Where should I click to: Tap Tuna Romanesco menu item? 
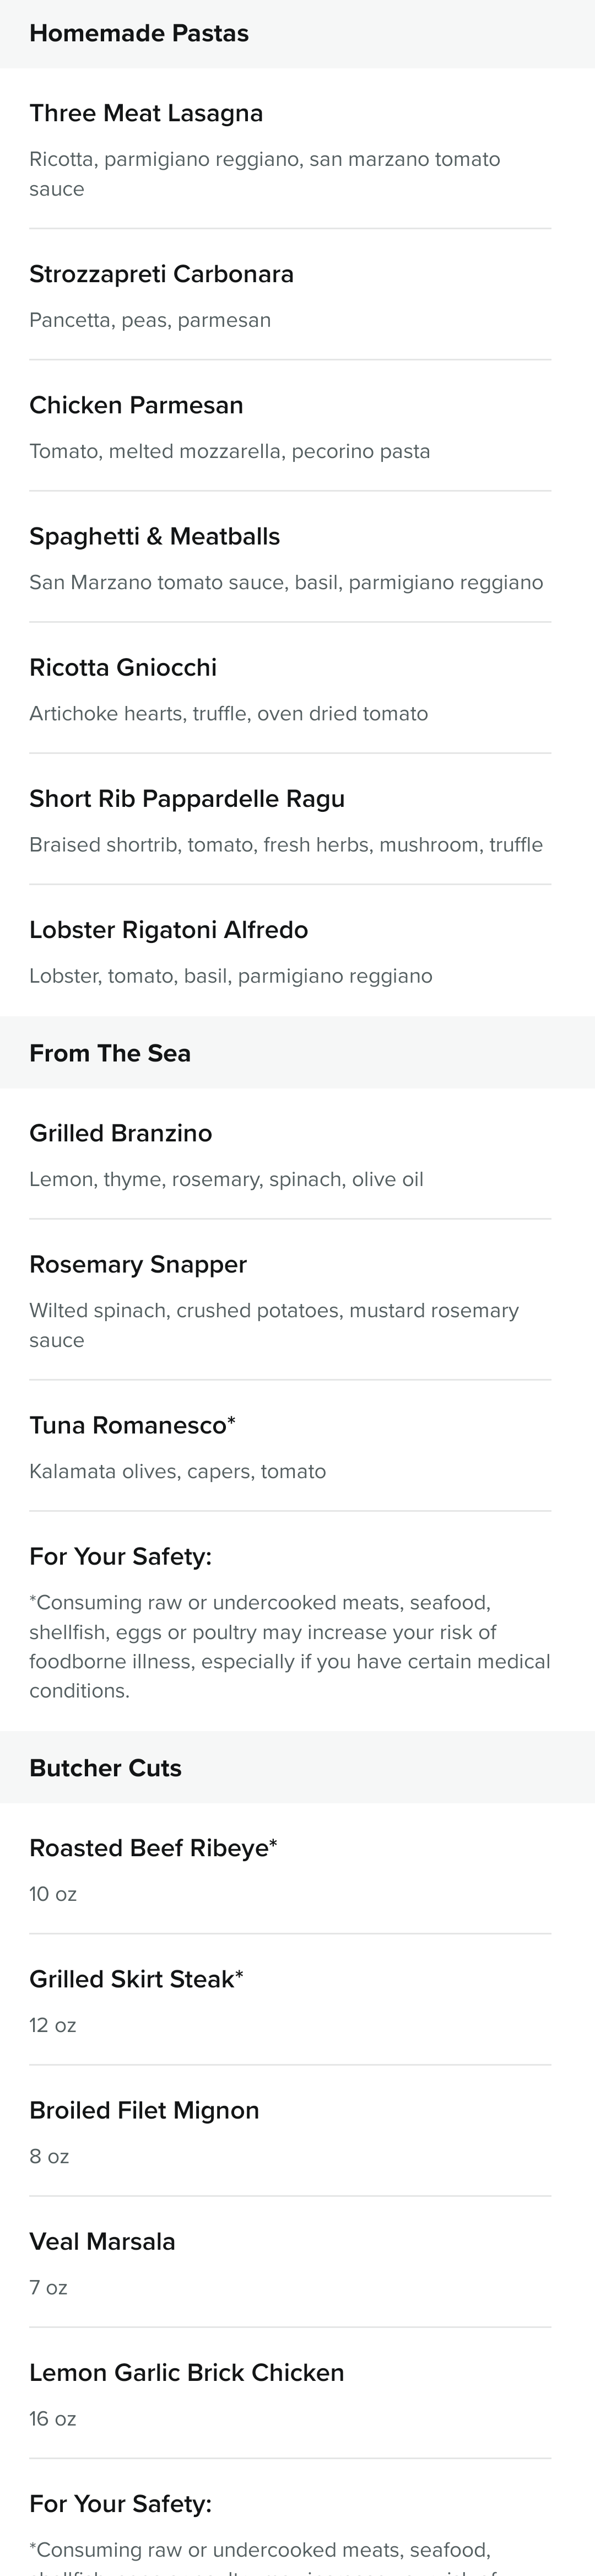(290, 1445)
